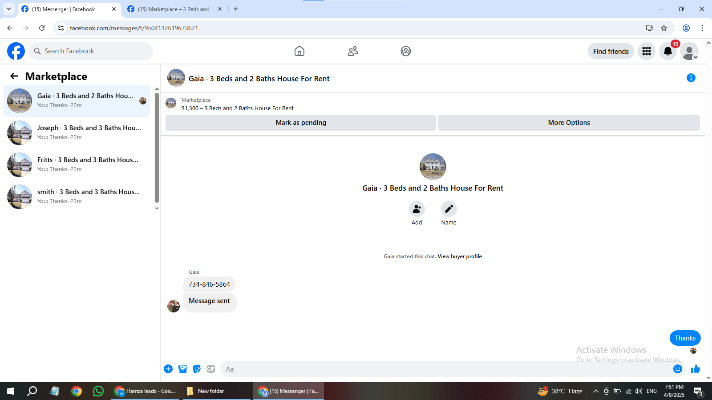The image size is (712, 400).
Task: Click More Options button
Action: pos(569,123)
